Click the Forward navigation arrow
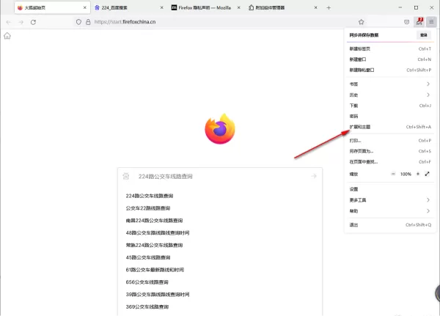 click(21, 22)
